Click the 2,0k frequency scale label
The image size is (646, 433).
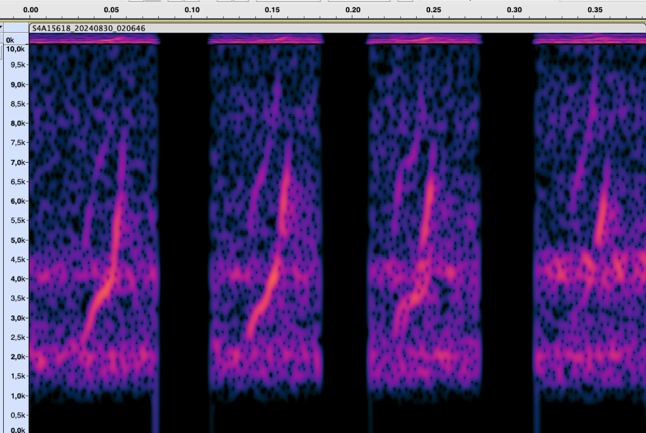[x=17, y=357]
